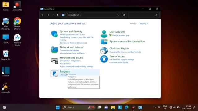Open the View by Category dropdown
198x111 pixels.
(143, 23)
